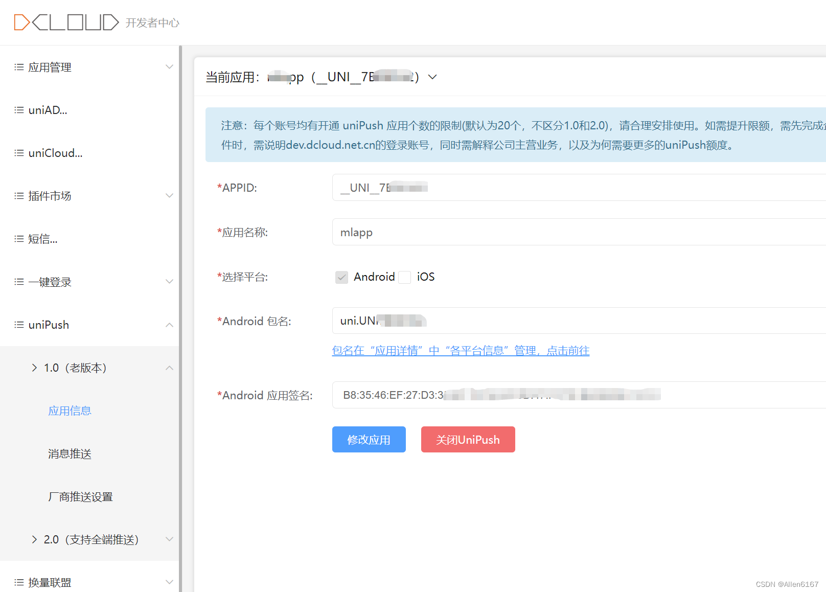This screenshot has width=826, height=592.
Task: Click the 修改应用 button
Action: pyautogui.click(x=369, y=439)
